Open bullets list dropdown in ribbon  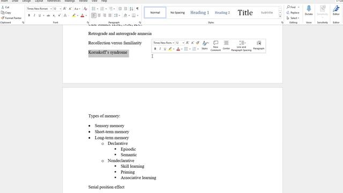pos(98,9)
